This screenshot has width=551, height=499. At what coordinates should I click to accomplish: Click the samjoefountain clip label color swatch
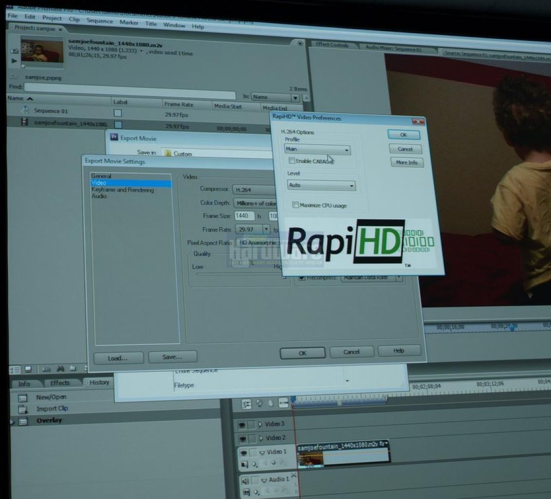118,125
